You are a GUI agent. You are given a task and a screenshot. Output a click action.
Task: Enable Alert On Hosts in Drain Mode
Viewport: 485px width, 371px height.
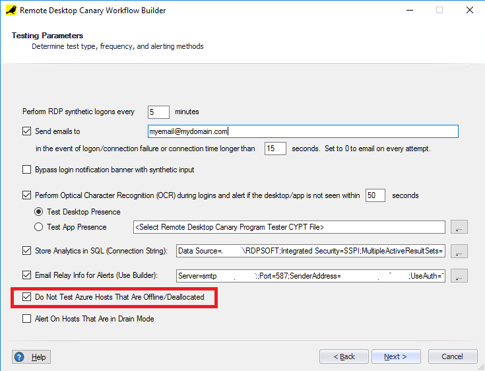[26, 319]
